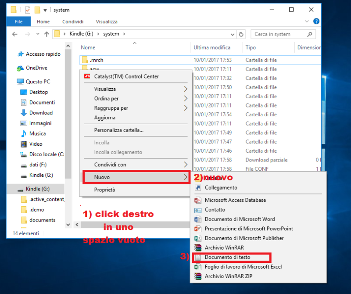Click the Catalyst Control Center ATI icon
Viewport: 351px width, 294px height.
click(x=87, y=76)
